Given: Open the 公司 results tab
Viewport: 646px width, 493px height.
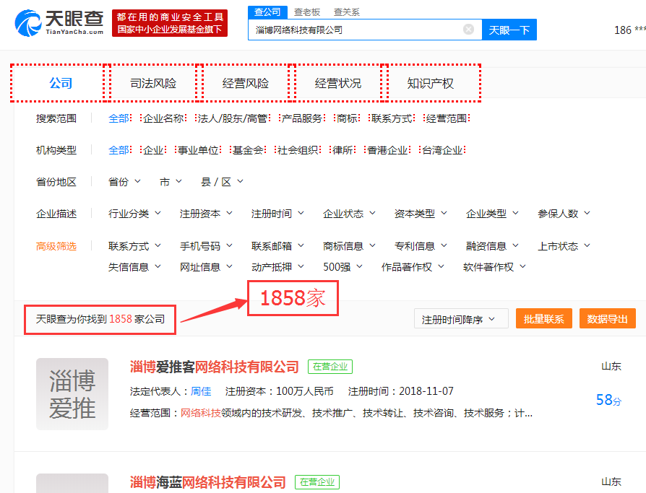Looking at the screenshot, I should coord(61,83).
